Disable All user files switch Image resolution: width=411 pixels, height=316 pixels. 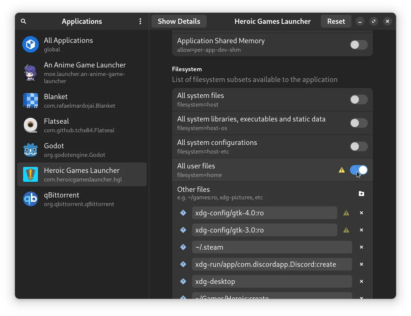359,170
